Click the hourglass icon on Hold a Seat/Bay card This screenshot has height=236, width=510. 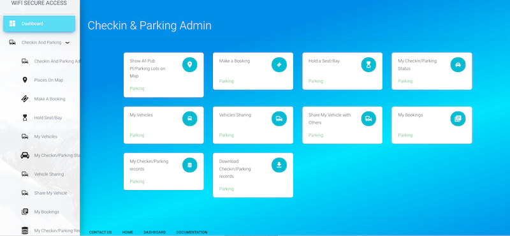[x=368, y=65]
